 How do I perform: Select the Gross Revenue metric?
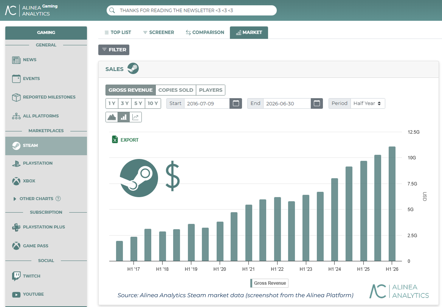click(x=130, y=90)
